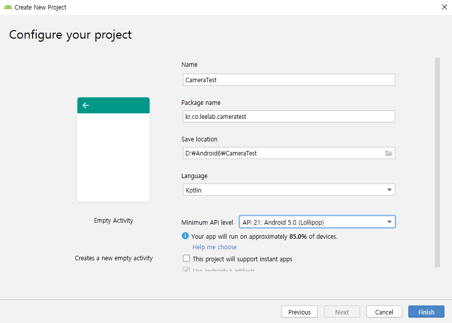This screenshot has width=452, height=323.
Task: Click the vertical scrollbar on the right
Action: click(x=437, y=160)
